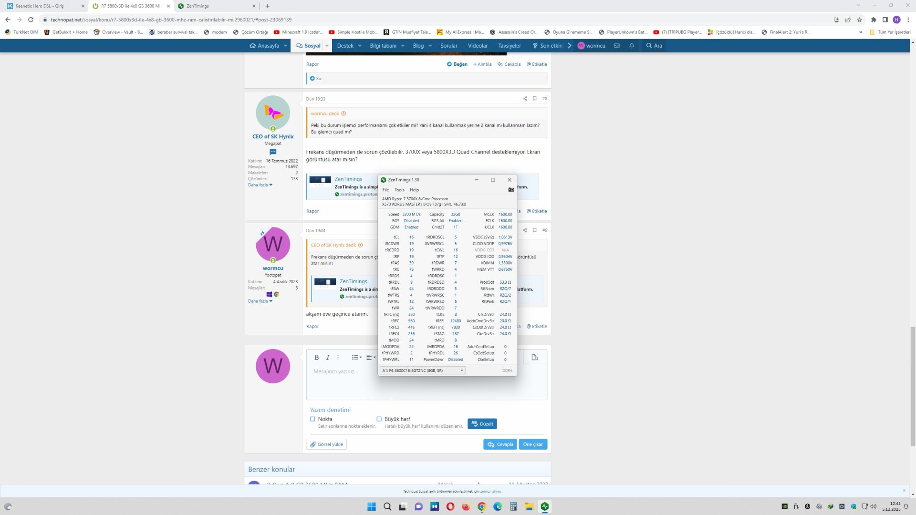Click the ZenTimings screenshot camera icon
The image size is (916, 515).
[511, 190]
